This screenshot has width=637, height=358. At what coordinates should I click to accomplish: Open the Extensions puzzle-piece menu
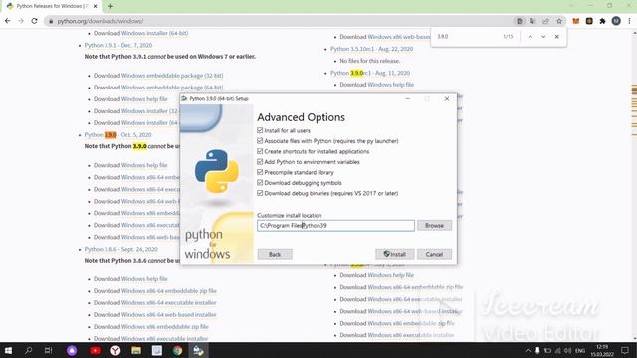[603, 21]
